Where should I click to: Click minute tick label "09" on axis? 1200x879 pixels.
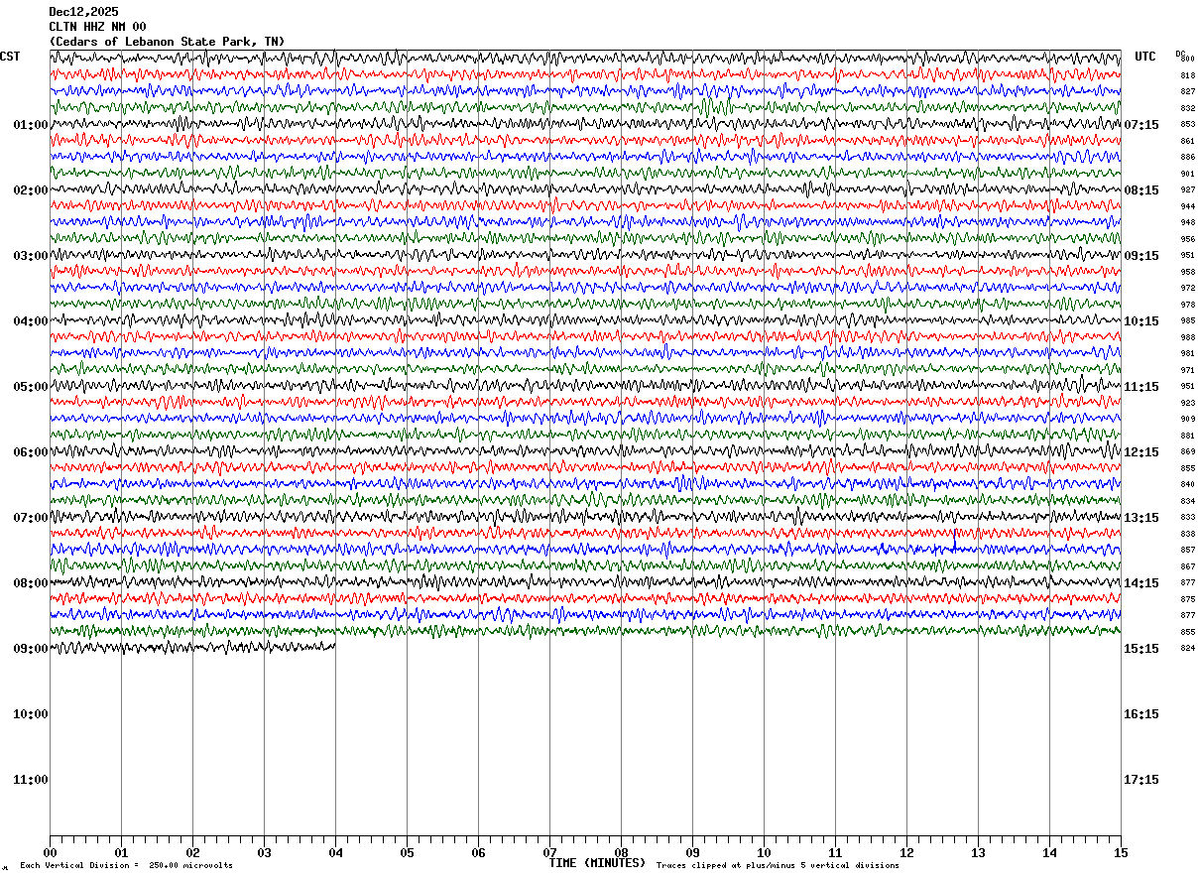tap(692, 853)
